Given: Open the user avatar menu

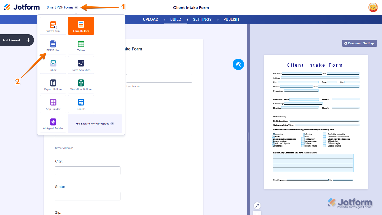Looking at the screenshot, I should click(x=373, y=7).
